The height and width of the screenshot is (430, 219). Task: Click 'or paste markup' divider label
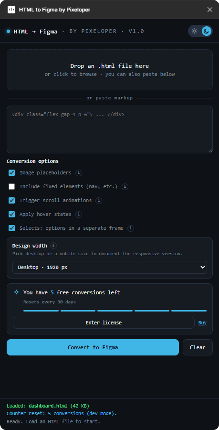point(110,98)
